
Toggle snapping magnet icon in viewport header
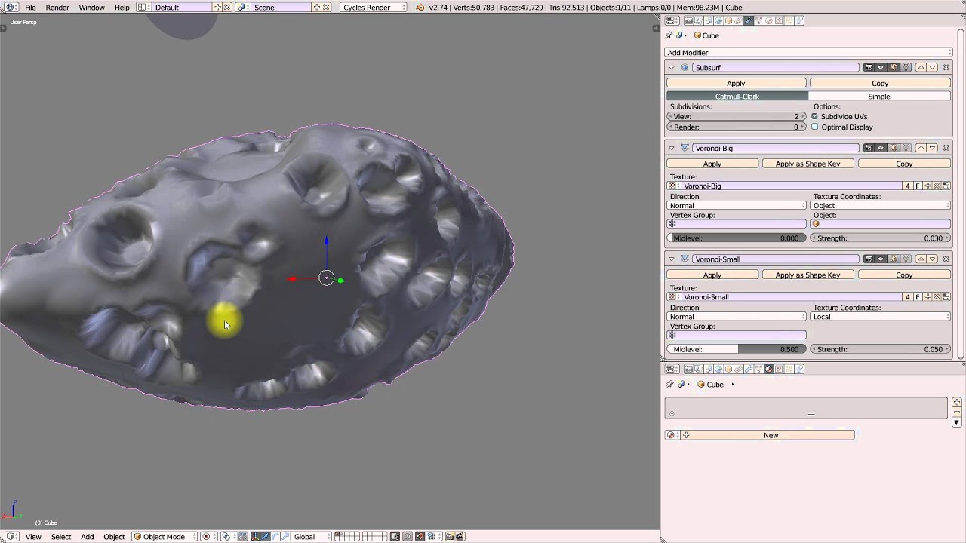click(420, 537)
